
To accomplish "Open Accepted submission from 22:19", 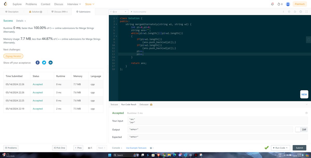I will coord(53,109).
